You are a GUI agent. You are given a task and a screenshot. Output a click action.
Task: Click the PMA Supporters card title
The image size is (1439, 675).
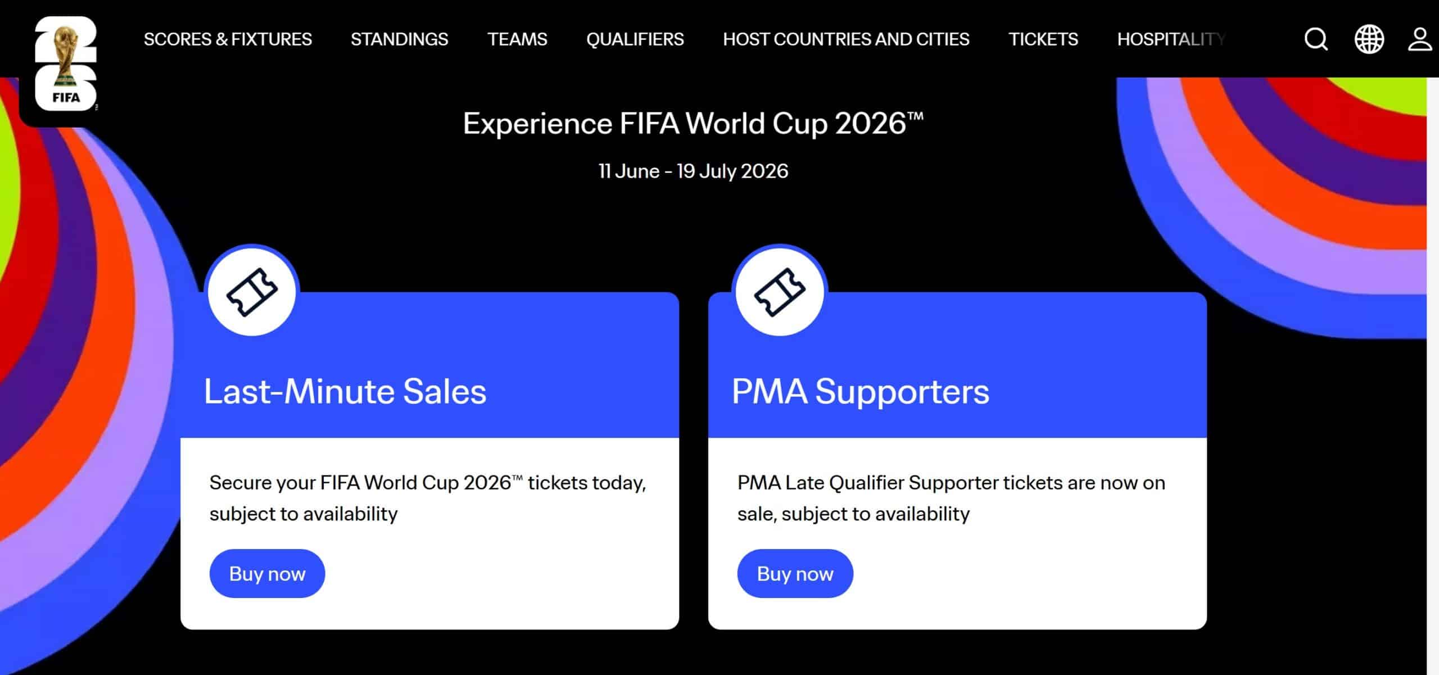(x=860, y=391)
